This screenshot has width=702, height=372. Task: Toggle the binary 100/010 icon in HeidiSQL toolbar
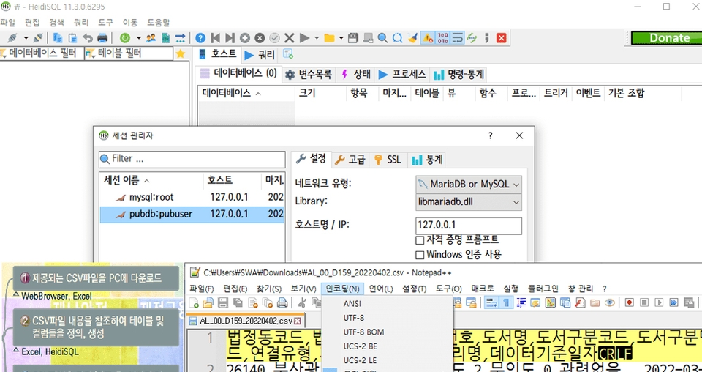(x=442, y=38)
